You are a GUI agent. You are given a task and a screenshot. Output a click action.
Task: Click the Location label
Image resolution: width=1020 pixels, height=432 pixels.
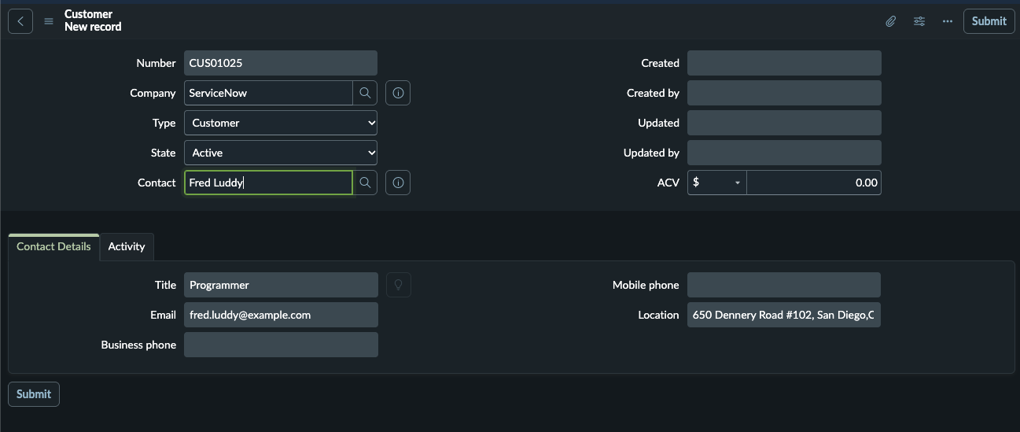(658, 315)
